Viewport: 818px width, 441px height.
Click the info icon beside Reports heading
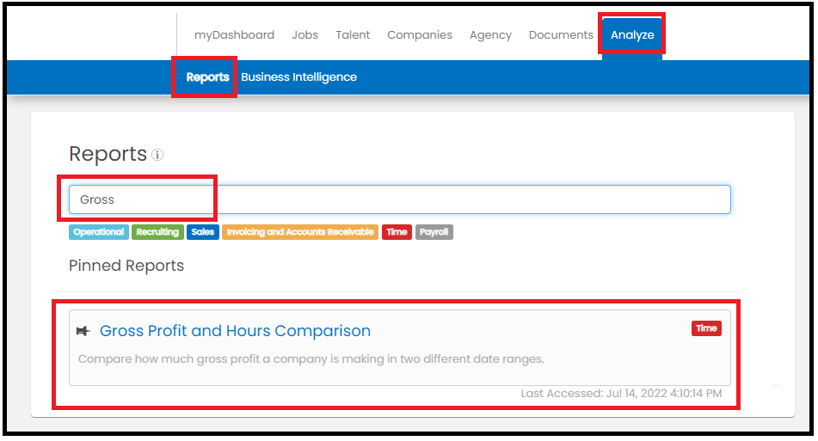click(157, 155)
